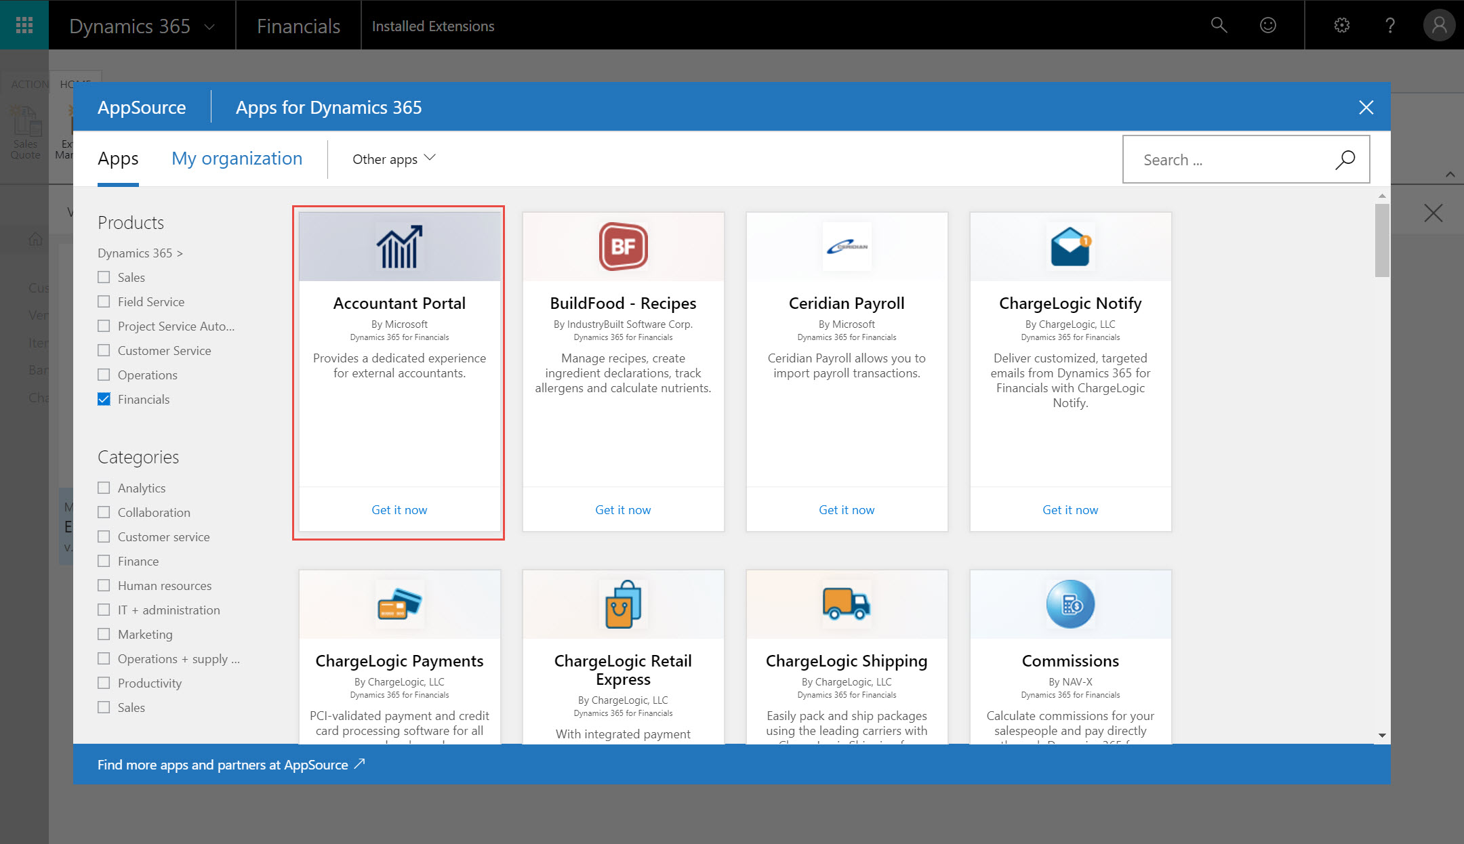This screenshot has height=844, width=1464.
Task: Select the Apps tab
Action: [118, 159]
